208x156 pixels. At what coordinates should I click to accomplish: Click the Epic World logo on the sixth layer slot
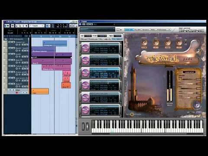pyautogui.click(x=85, y=110)
